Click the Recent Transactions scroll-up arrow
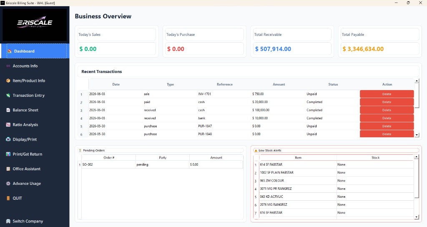The height and width of the screenshot is (227, 427). coord(417,81)
